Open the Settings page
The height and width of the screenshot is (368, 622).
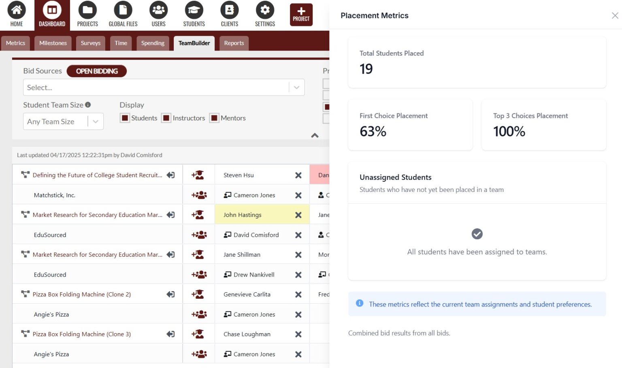tap(264, 14)
